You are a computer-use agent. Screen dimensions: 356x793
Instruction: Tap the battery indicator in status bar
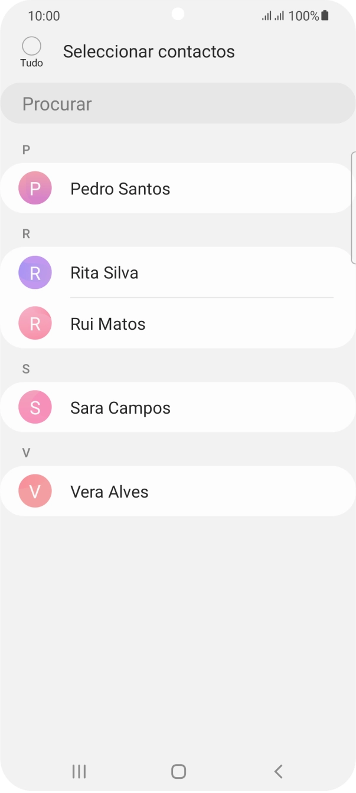click(325, 15)
